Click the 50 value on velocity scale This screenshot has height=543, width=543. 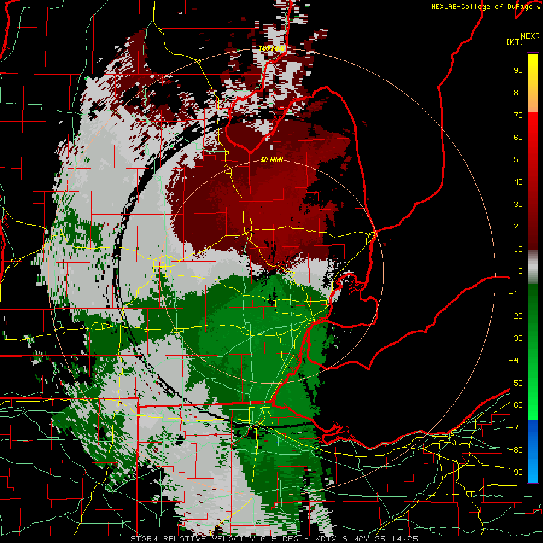click(518, 160)
